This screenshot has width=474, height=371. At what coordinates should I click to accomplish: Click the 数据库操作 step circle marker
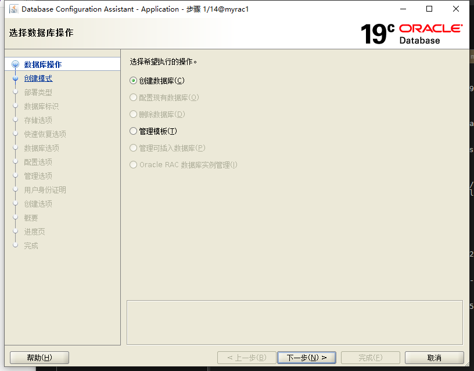16,64
